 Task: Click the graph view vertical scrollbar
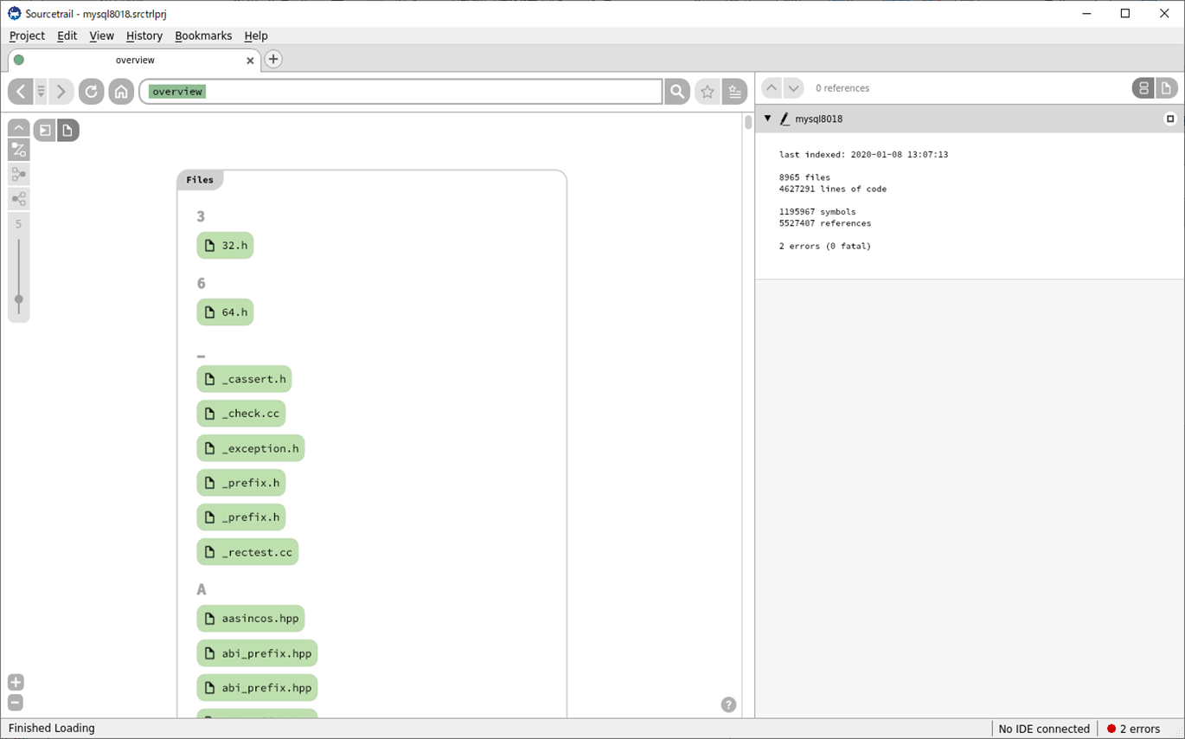pyautogui.click(x=748, y=122)
